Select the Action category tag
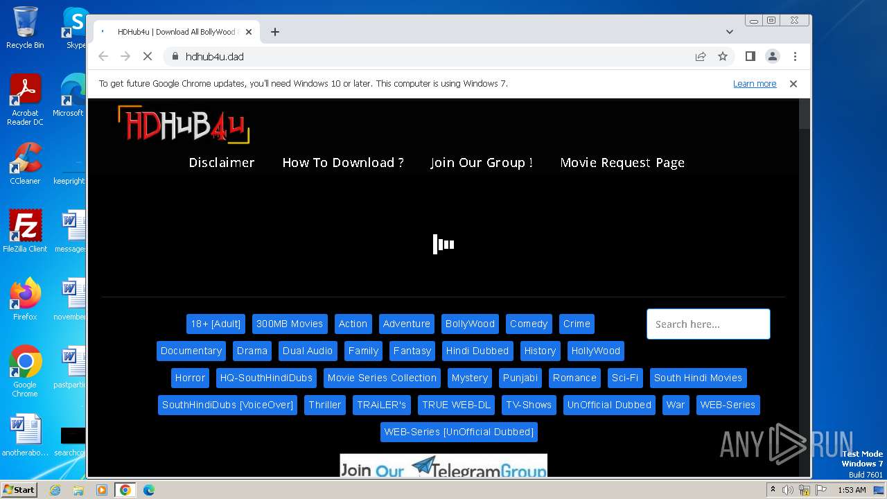 click(x=353, y=324)
